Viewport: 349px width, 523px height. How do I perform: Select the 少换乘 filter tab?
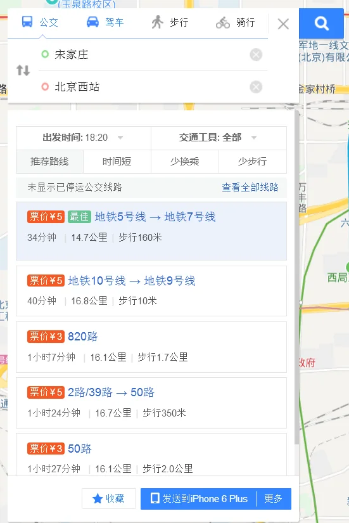pyautogui.click(x=185, y=162)
